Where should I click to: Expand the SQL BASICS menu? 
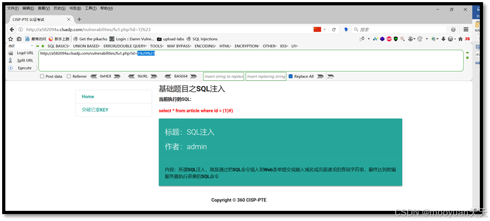coord(59,46)
